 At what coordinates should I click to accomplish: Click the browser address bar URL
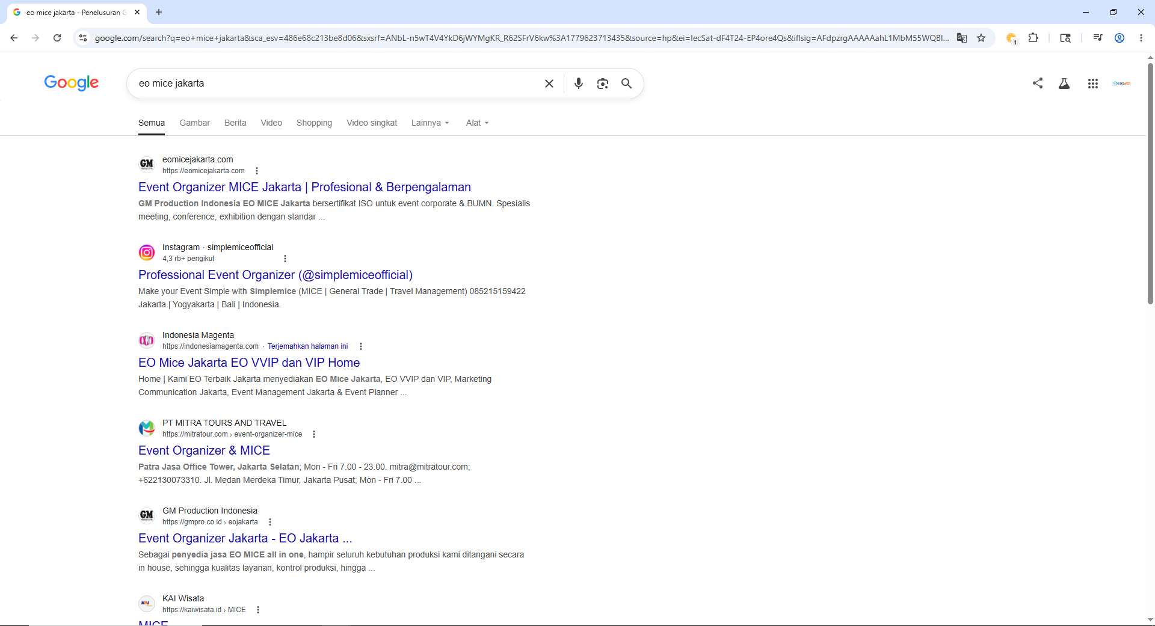(522, 38)
